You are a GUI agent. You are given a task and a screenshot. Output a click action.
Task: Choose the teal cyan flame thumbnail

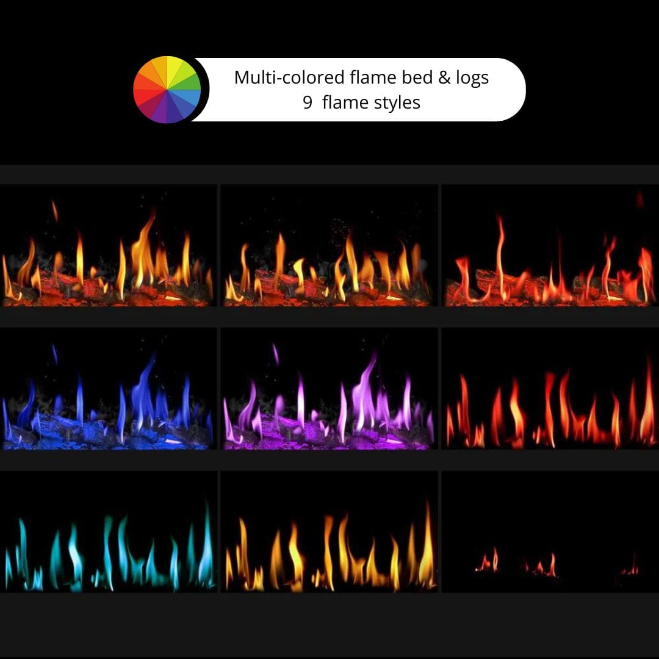(108, 531)
